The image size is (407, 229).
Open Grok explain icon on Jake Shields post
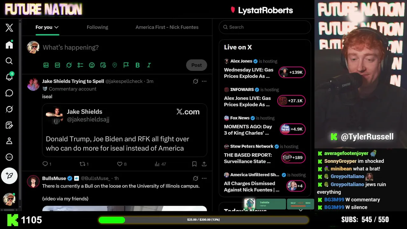click(x=196, y=81)
